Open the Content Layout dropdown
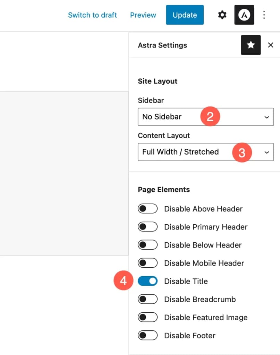Viewport: 280px width, 355px height. (x=205, y=152)
